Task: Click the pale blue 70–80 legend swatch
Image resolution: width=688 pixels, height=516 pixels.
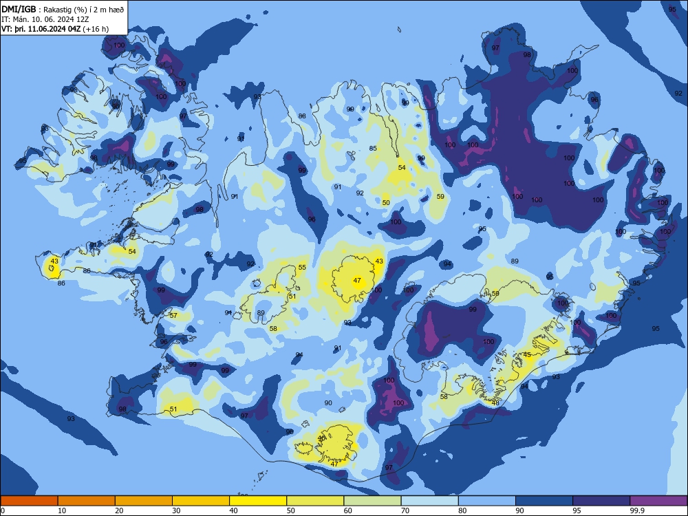Action: click(429, 501)
